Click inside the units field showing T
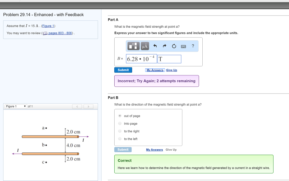Image resolution: width=289 pixels, height=181 pixels. (169, 59)
